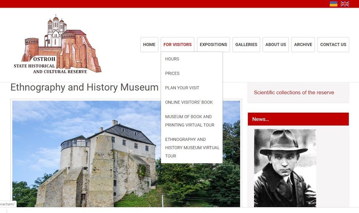This screenshot has width=359, height=213.
Task: Expand the FOR VISITORS menu
Action: [x=177, y=44]
